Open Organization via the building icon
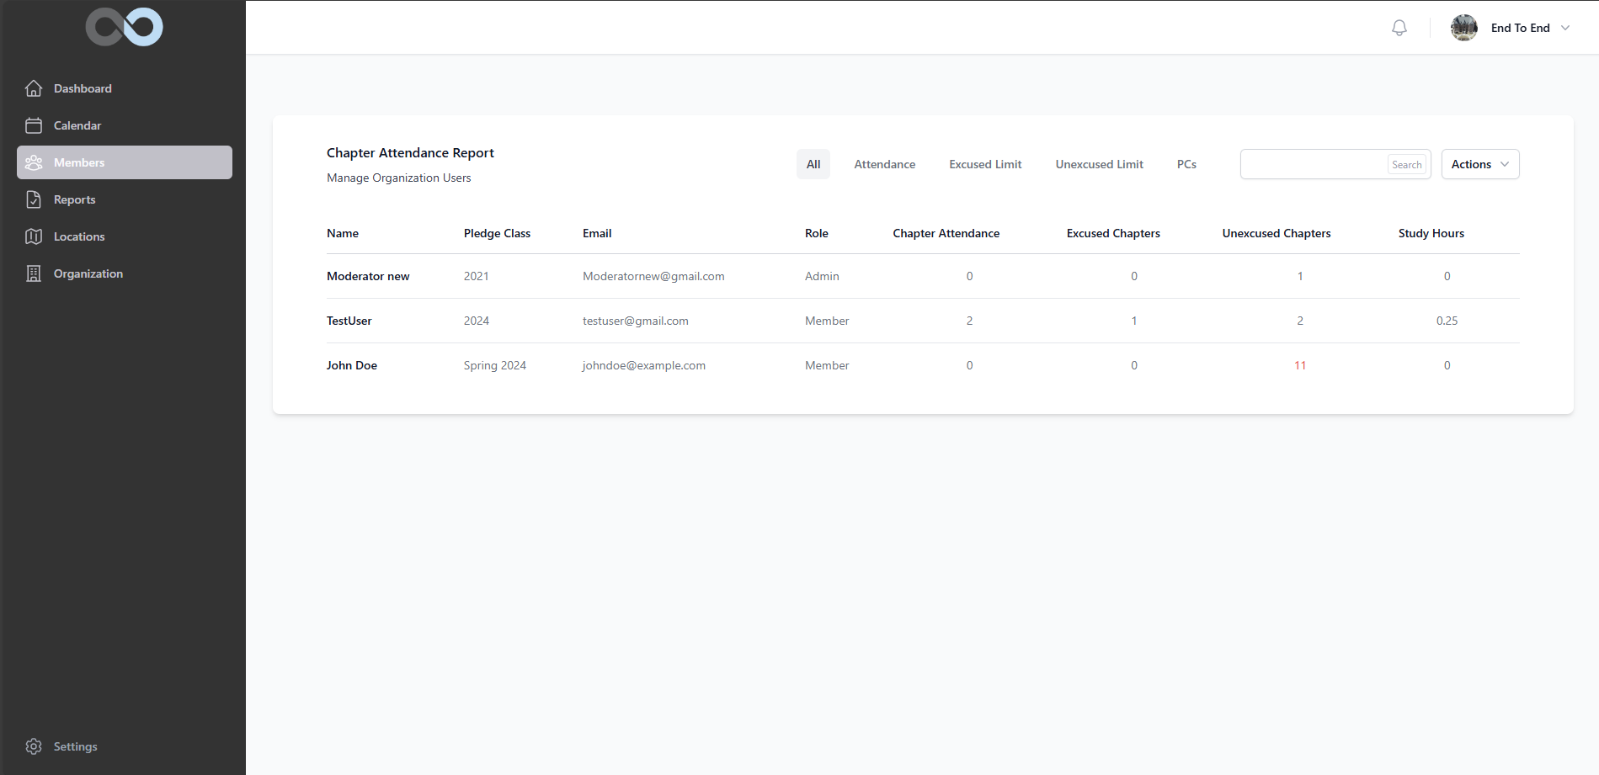 click(x=34, y=273)
